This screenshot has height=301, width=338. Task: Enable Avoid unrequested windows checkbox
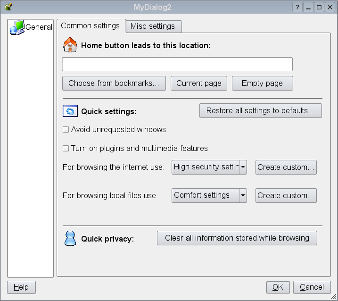(66, 129)
